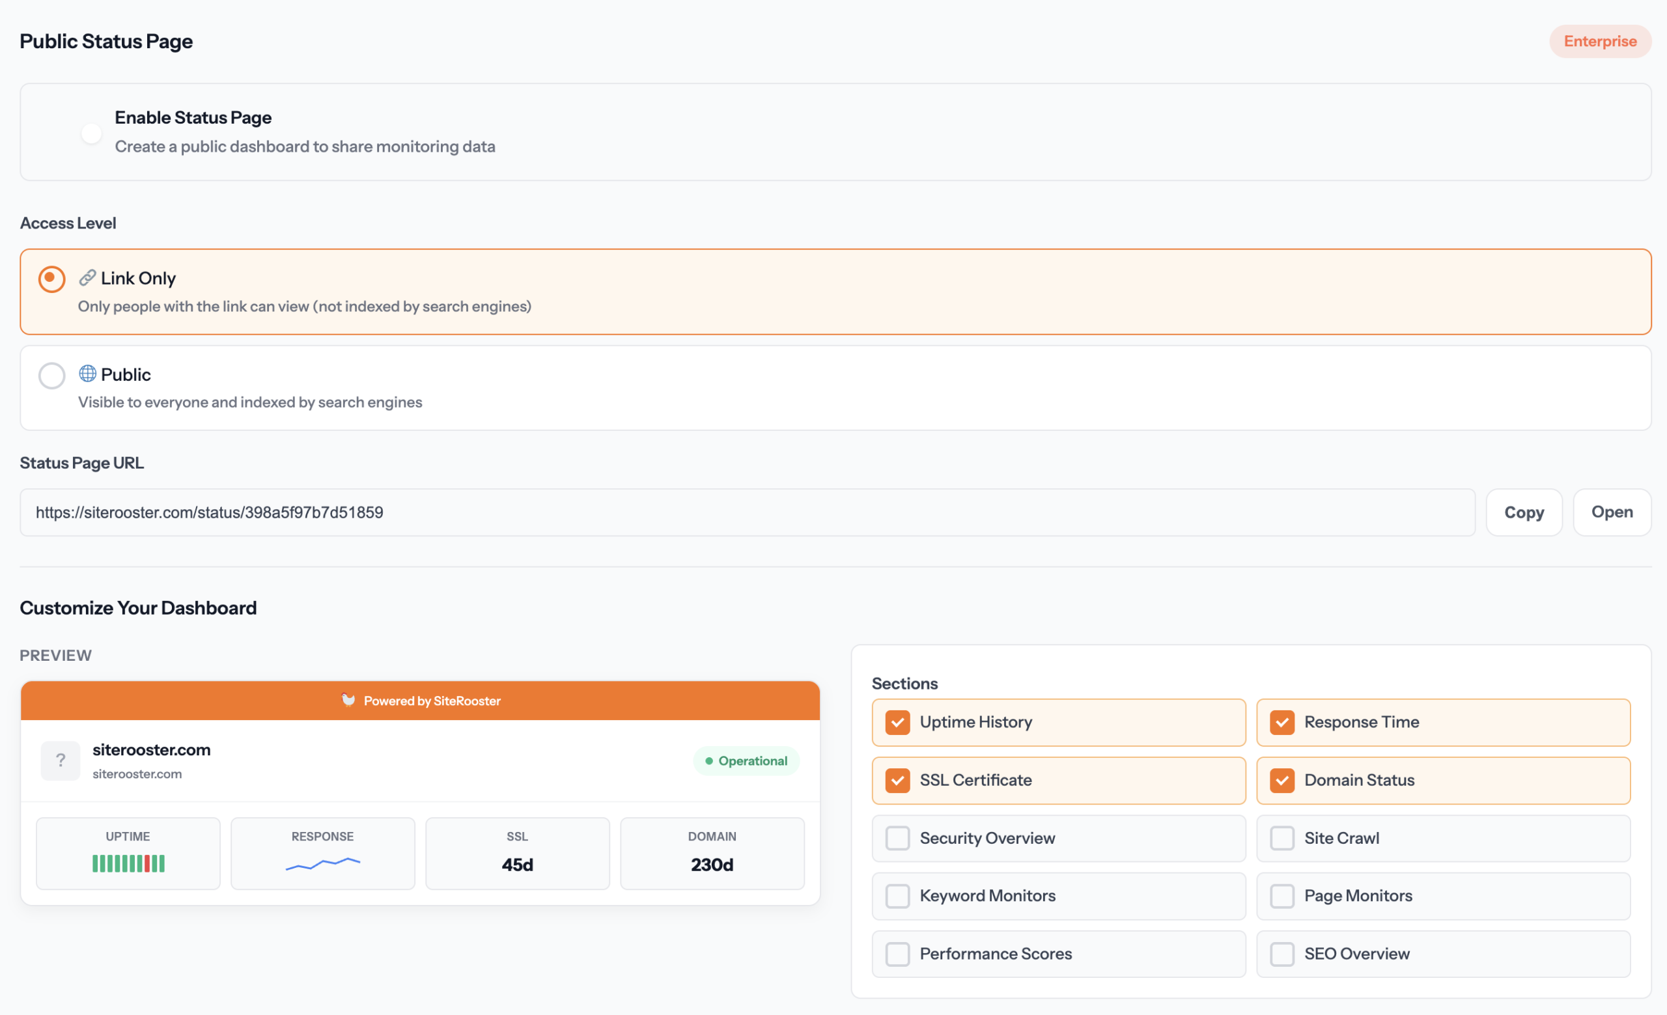1667x1015 pixels.
Task: Click the question mark site avatar placeholder
Action: point(60,760)
